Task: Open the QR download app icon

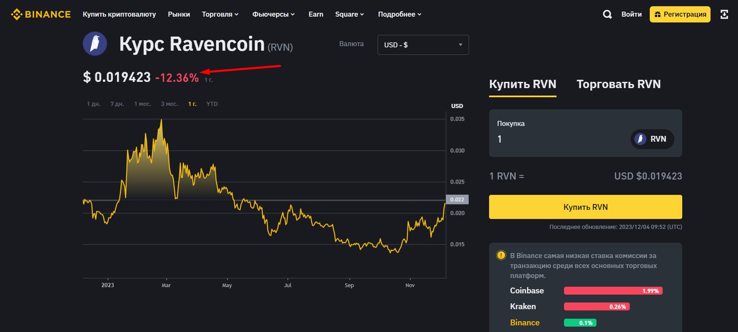Action: point(724,14)
